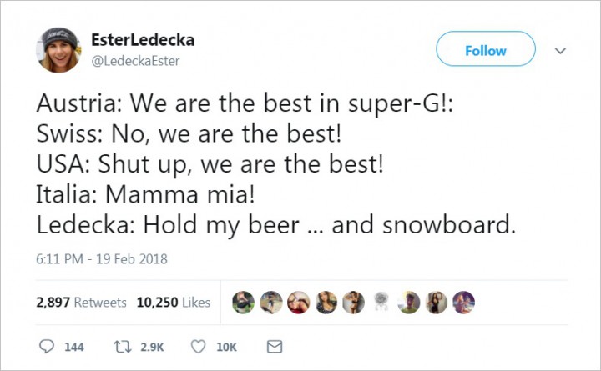The width and height of the screenshot is (601, 371).
Task: Click the 144 replies count
Action: [x=74, y=348]
